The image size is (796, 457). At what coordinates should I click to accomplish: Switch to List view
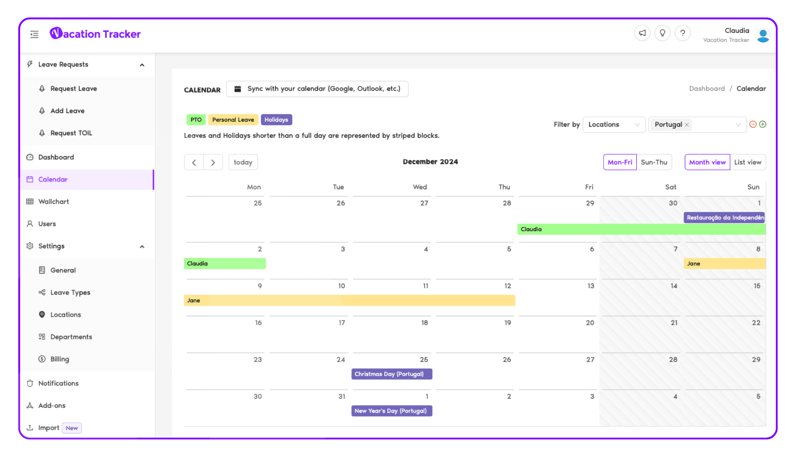[x=747, y=162]
